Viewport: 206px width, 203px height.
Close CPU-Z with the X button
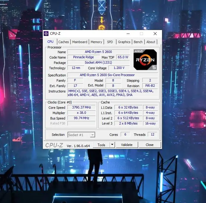[x=155, y=34]
